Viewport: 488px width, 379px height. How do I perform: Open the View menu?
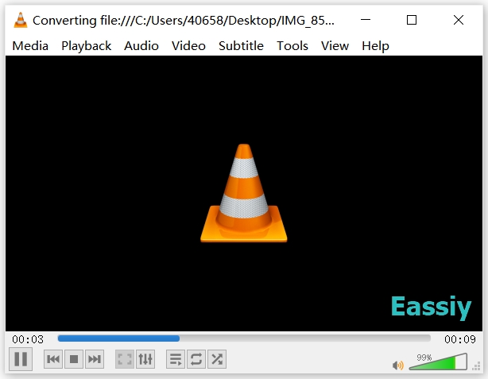pyautogui.click(x=335, y=46)
